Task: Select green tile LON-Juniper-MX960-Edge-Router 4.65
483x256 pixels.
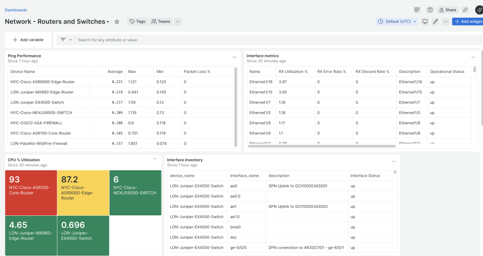Action: point(31,236)
